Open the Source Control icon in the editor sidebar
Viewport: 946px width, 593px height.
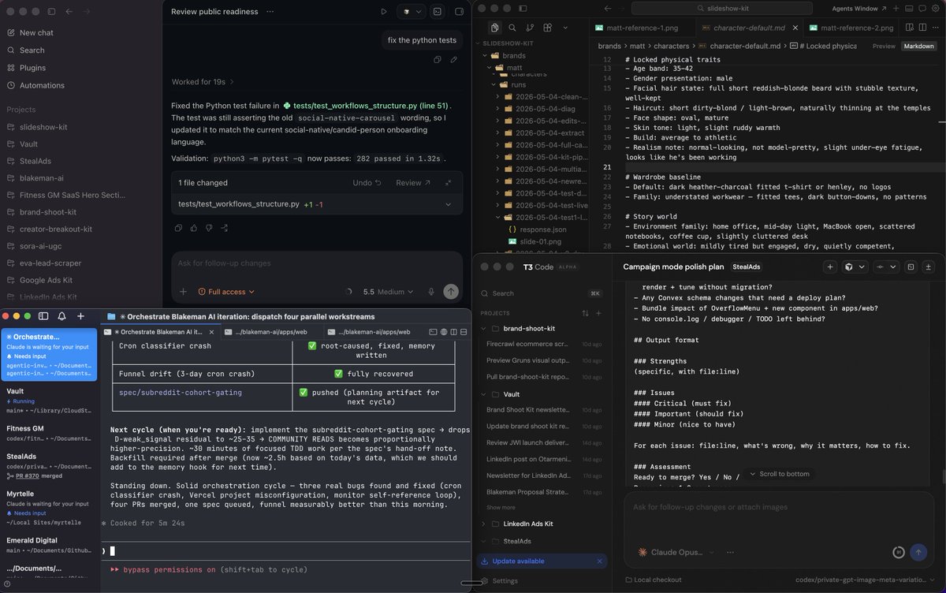click(531, 28)
